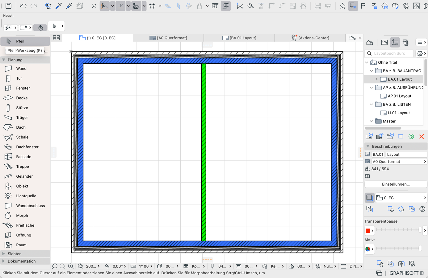428x278 pixels.
Task: Open the 0. EG reference chooser dropdown
Action: tap(401, 198)
